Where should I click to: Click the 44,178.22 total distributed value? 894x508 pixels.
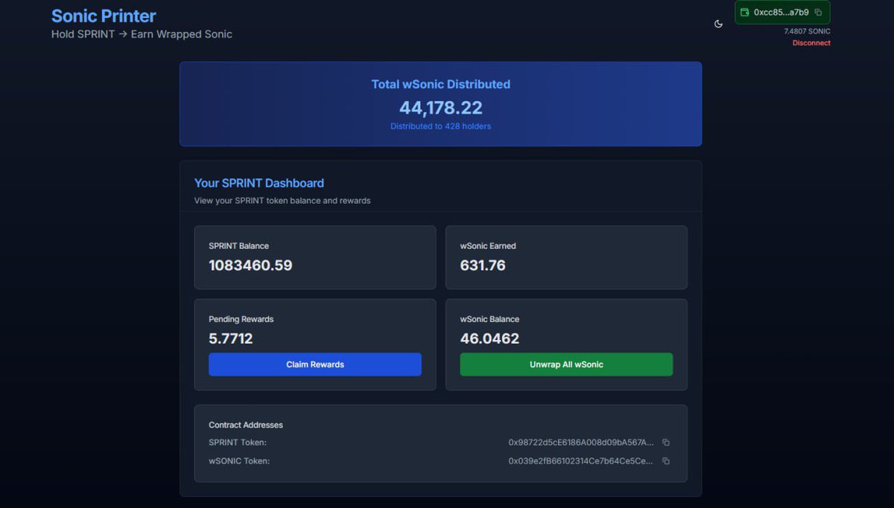441,107
